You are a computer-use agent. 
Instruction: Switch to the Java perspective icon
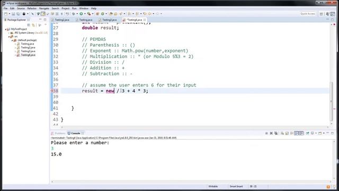pos(333,14)
